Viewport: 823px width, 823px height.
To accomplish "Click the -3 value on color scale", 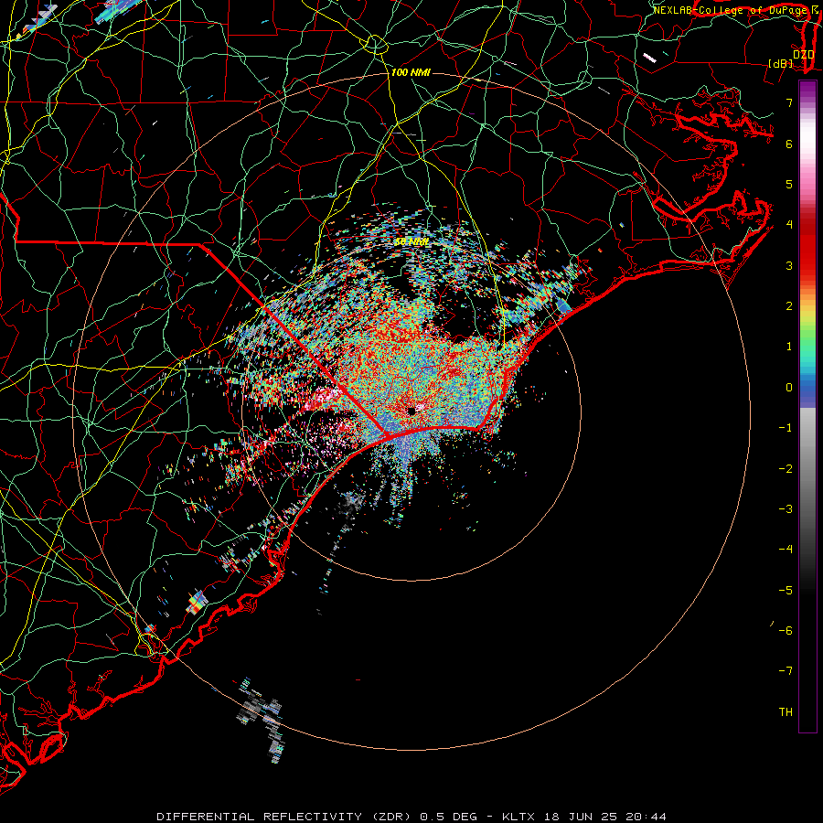I will (x=786, y=509).
